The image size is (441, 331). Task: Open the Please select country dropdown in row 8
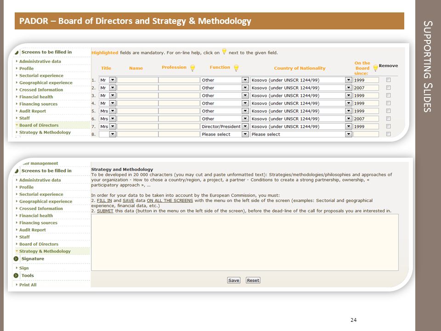click(x=349, y=134)
